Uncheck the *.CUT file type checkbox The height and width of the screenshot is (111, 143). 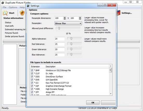[x=32, y=73]
